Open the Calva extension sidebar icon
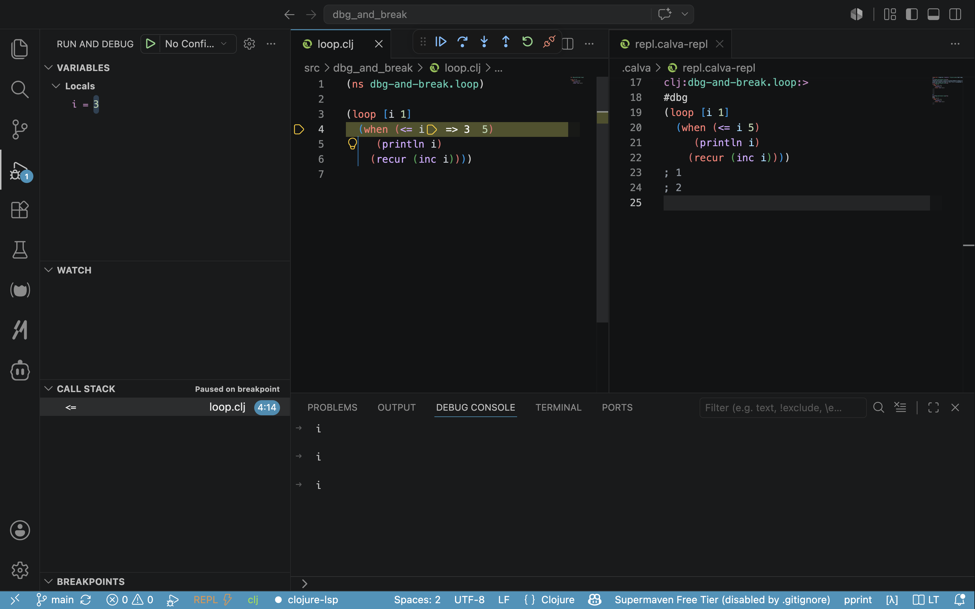 click(x=20, y=290)
